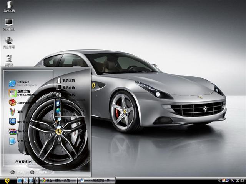
Task: Launch Internet Explorer quick launch icon
Action: coord(20,181)
